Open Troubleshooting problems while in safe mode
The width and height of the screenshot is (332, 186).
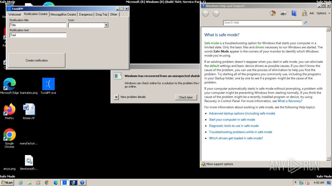point(240,132)
